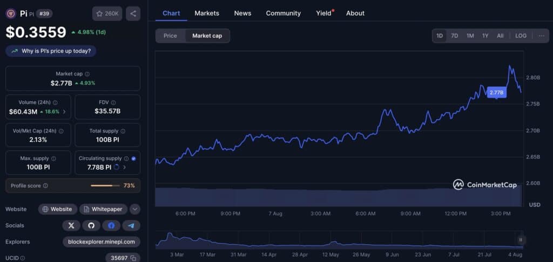Open the Facebook social link
This screenshot has width=553, height=262.
point(111,225)
